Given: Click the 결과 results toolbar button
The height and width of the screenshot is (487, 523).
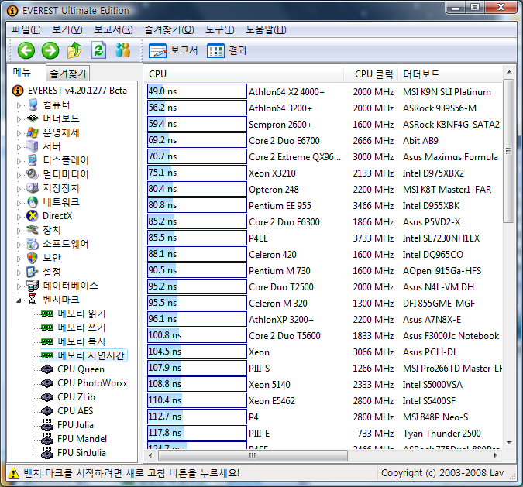Looking at the screenshot, I should coord(227,50).
